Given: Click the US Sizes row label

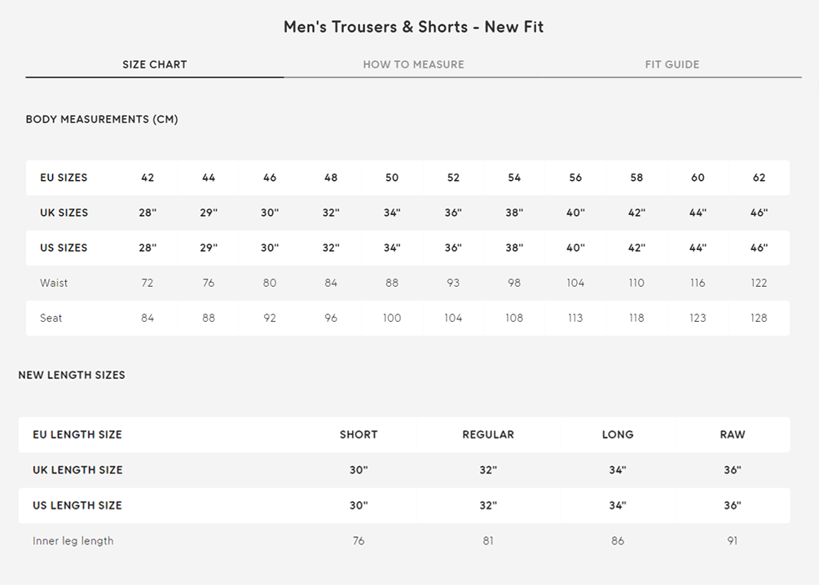Looking at the screenshot, I should coord(64,248).
